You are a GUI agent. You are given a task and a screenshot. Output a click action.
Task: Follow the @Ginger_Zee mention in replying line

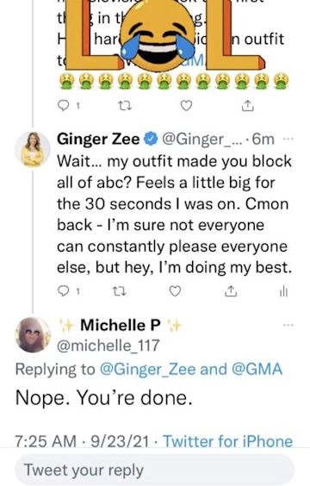(148, 370)
